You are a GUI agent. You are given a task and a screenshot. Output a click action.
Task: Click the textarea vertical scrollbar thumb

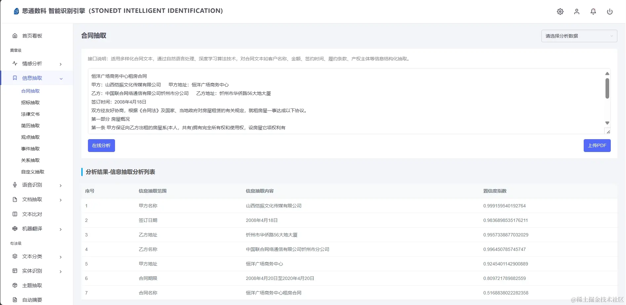tap(607, 88)
